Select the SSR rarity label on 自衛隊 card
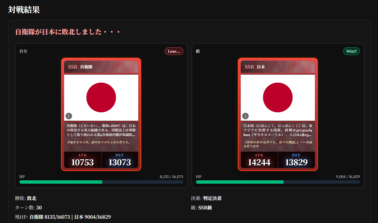The image size is (378, 223). pos(72,67)
